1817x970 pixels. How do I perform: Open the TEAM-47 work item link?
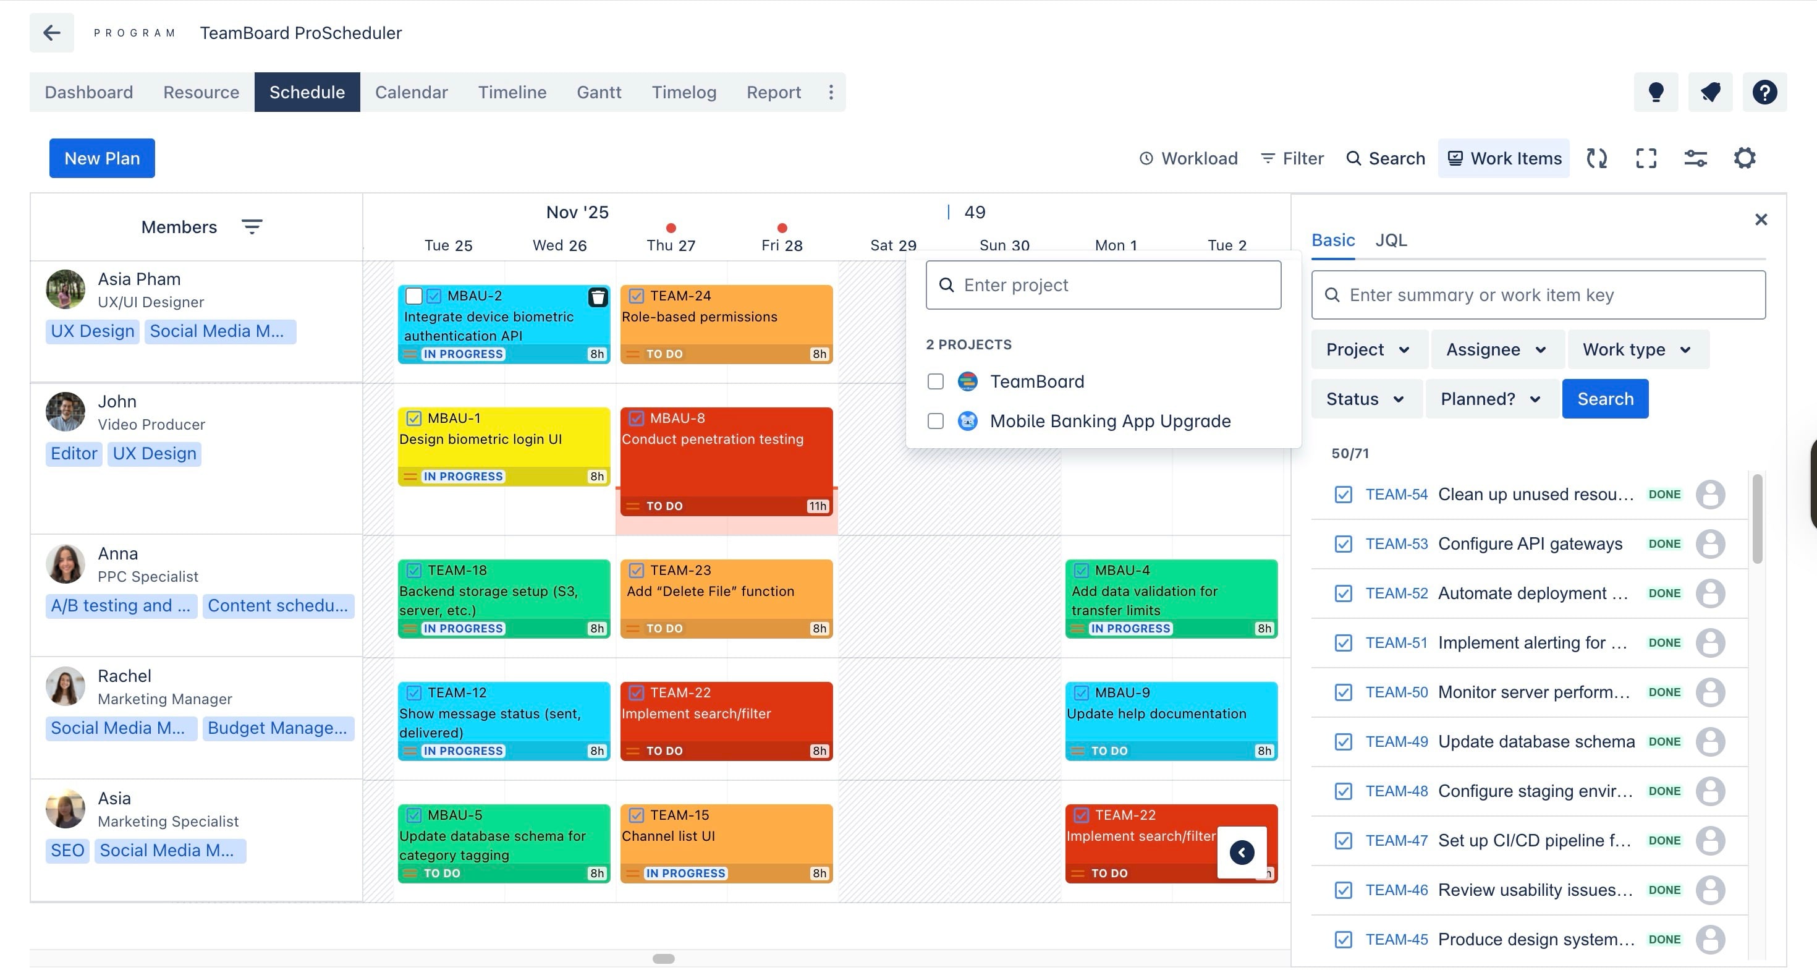(x=1396, y=840)
